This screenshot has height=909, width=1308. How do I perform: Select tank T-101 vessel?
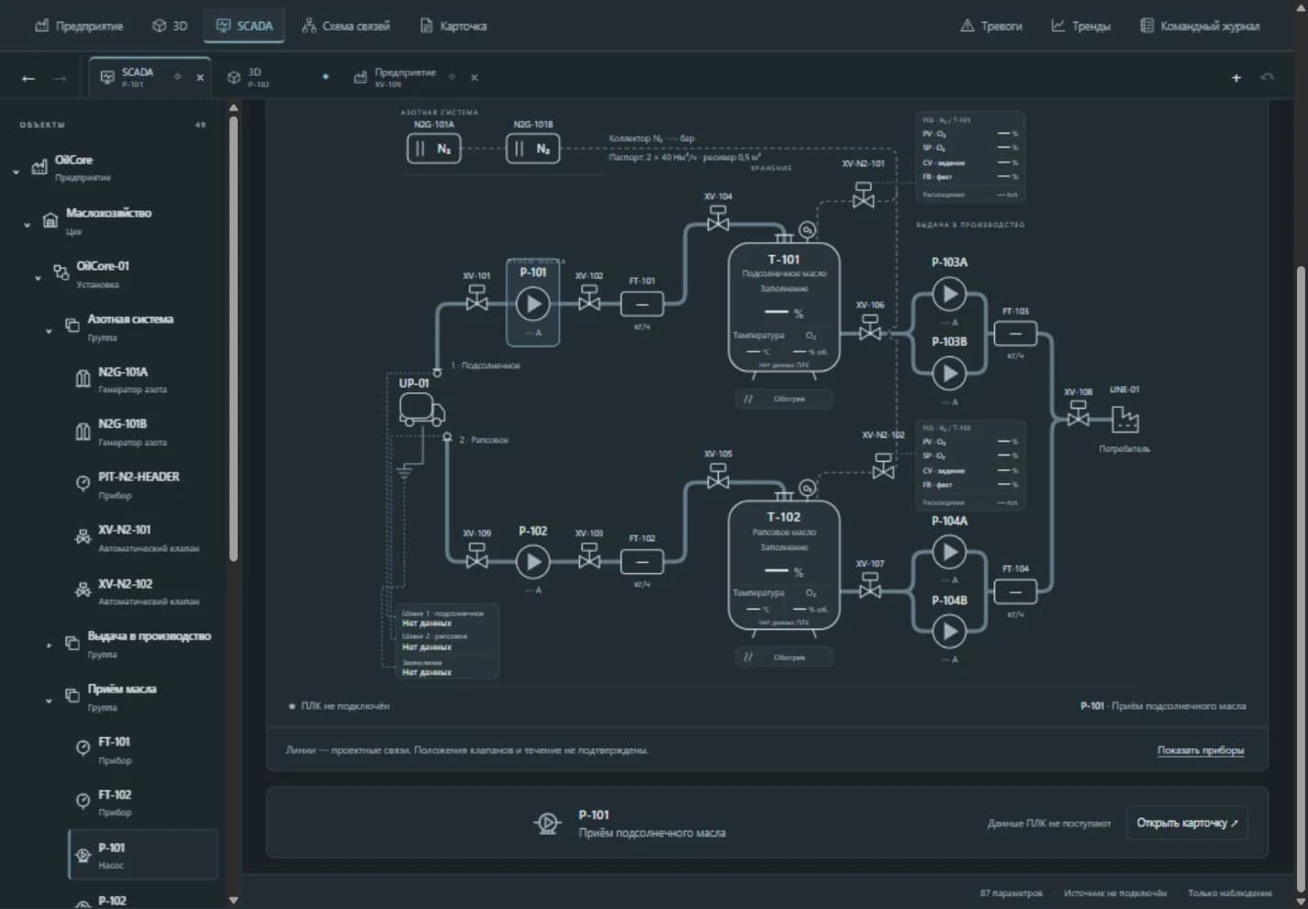pyautogui.click(x=784, y=309)
